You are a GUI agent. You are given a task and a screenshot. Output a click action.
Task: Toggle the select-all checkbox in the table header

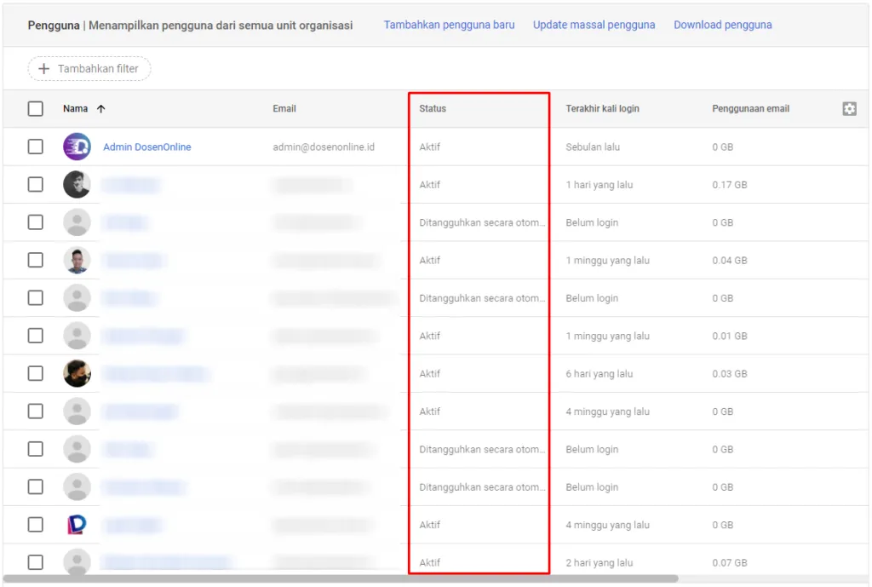36,109
